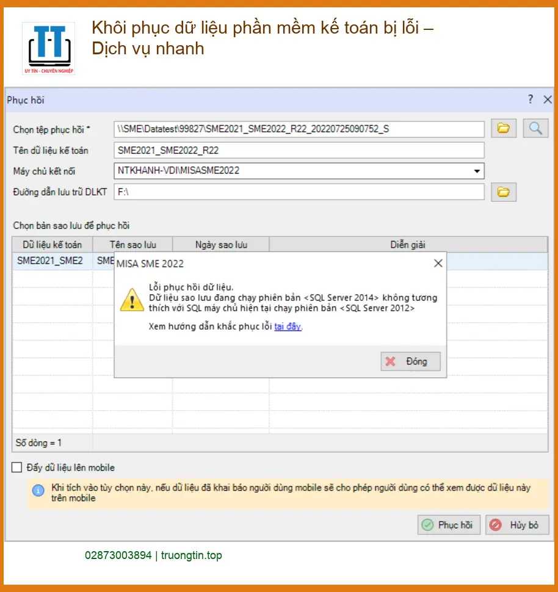Focus the Chọn tệp phục hồi path field

point(299,129)
